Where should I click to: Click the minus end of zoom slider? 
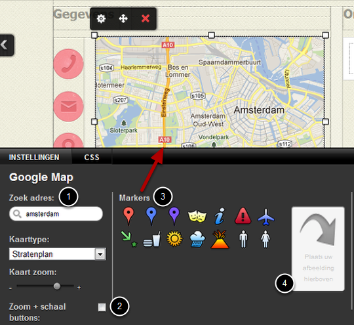pyautogui.click(x=10, y=288)
